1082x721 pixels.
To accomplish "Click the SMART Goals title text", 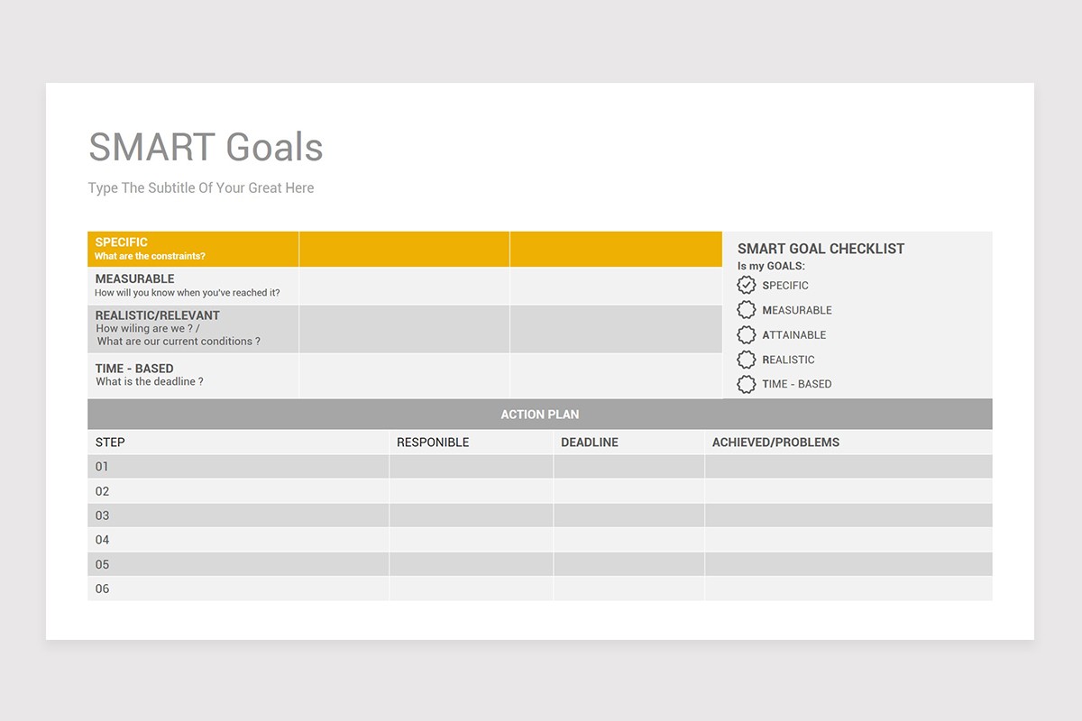I will point(206,147).
